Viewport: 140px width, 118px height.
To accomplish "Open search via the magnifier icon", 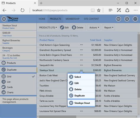I will tap(127, 19).
